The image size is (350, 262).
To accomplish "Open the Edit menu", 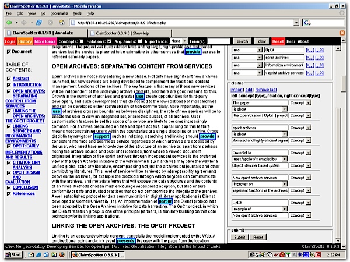I will coord(20,13).
